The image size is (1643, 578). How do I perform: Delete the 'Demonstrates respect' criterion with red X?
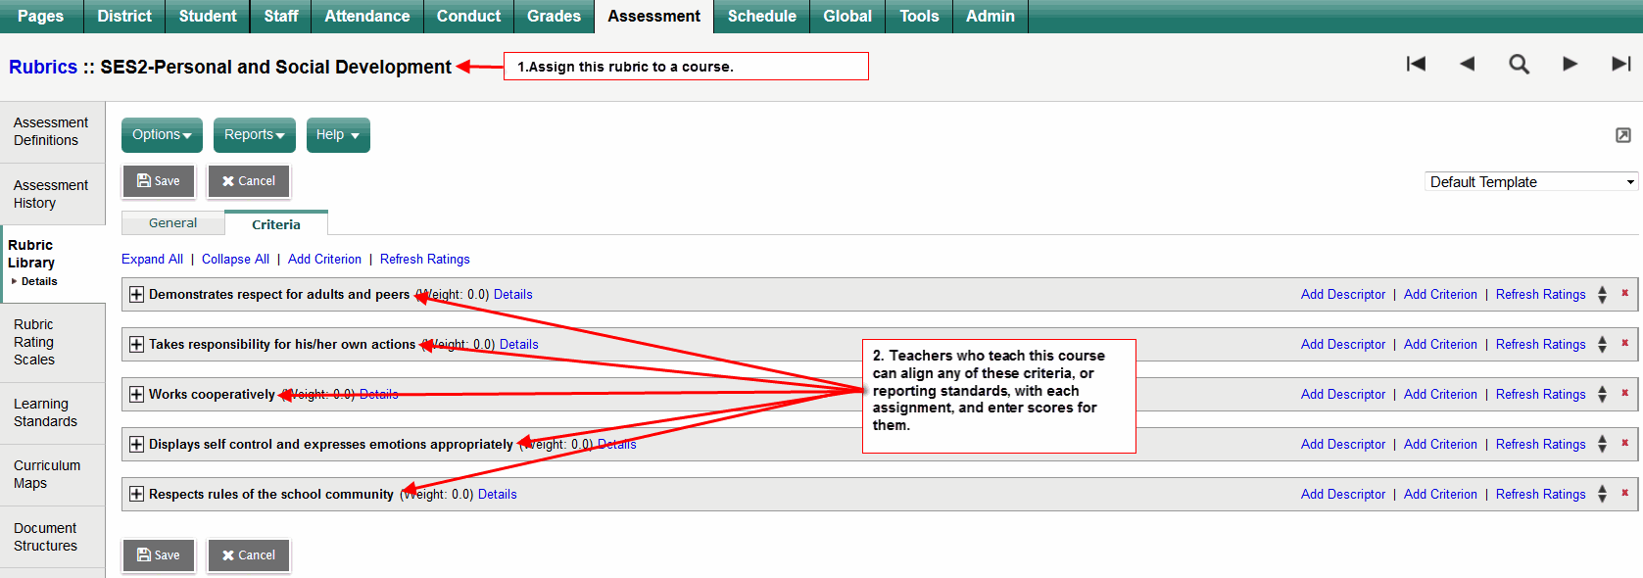coord(1624,293)
